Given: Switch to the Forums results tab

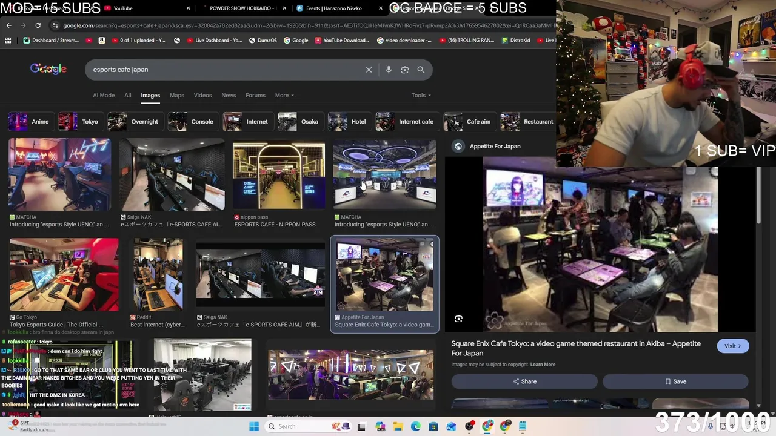Looking at the screenshot, I should coord(255,95).
